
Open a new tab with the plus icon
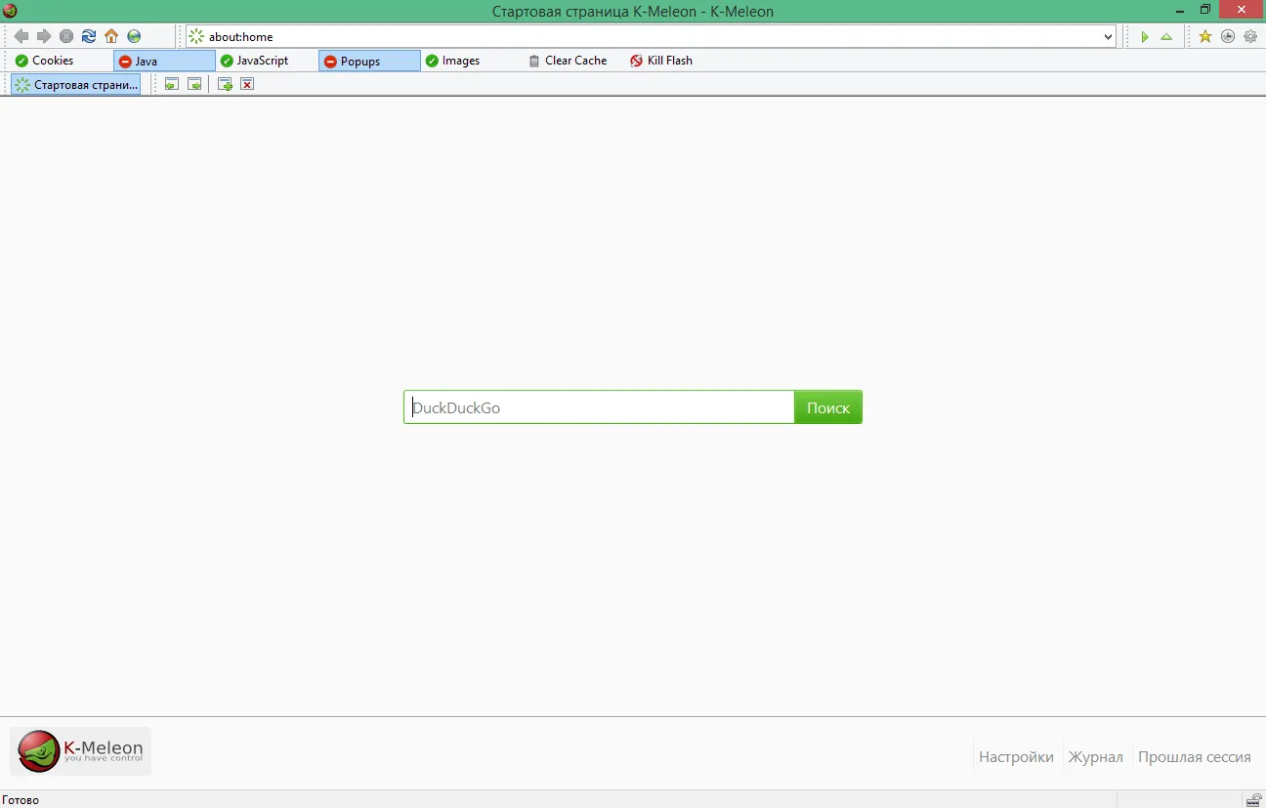225,84
